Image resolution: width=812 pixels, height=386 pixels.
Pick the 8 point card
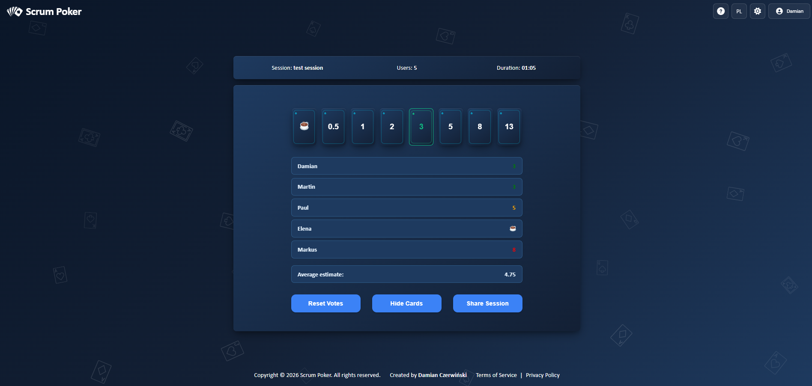(480, 127)
